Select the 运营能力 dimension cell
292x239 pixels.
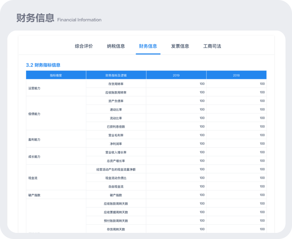click(x=34, y=88)
